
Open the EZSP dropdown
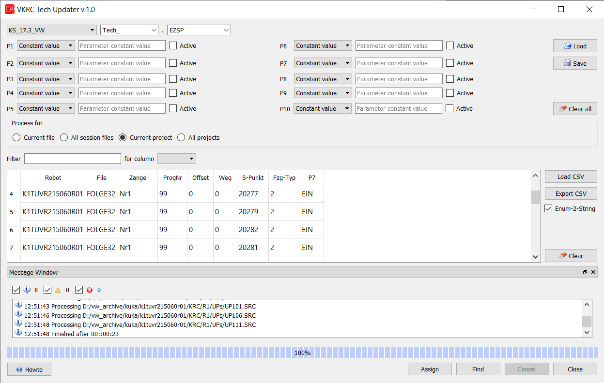[199, 30]
